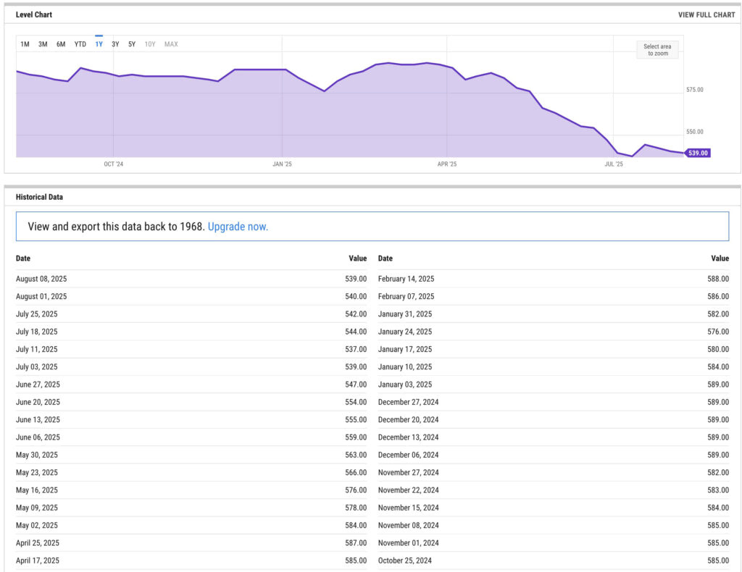Click the Level Chart heading

(33, 14)
